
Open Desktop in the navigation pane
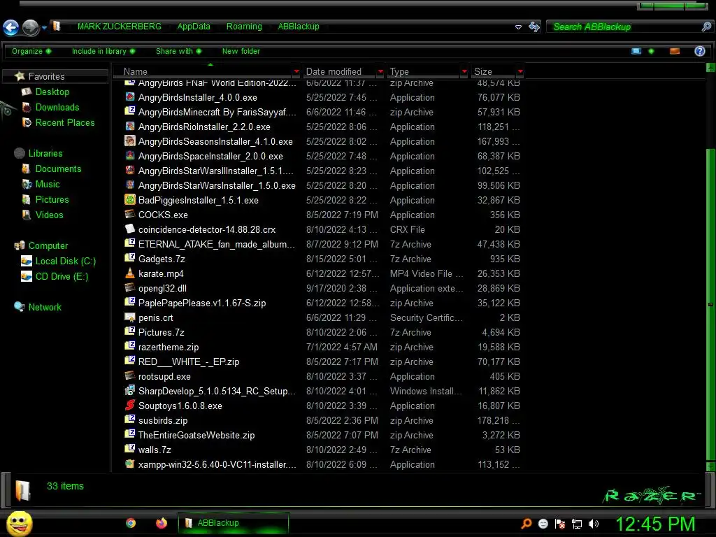tap(52, 92)
